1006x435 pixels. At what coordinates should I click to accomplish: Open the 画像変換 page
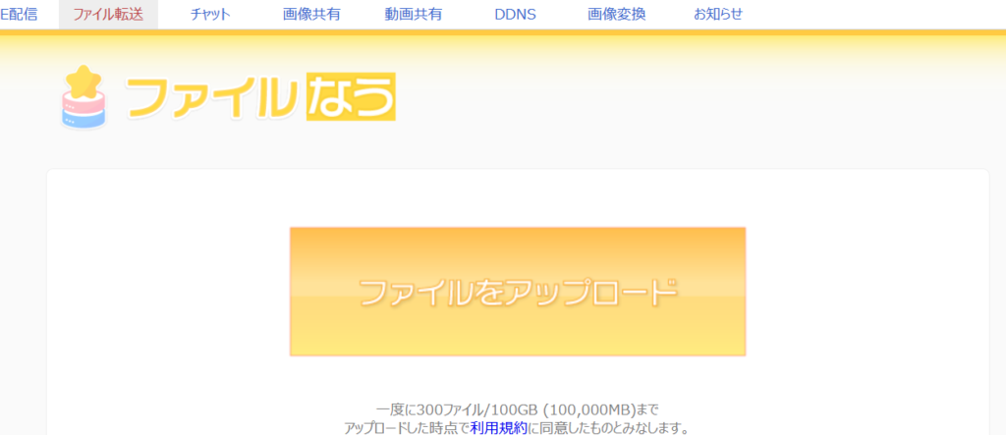[x=616, y=14]
